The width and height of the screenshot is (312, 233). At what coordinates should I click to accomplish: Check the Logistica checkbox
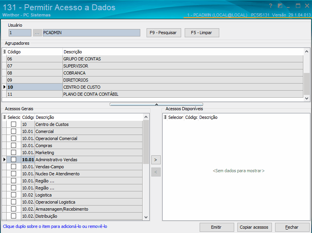[13, 195]
